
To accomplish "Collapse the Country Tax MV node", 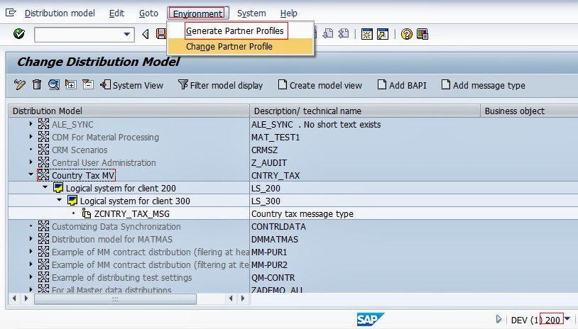I will [x=31, y=175].
